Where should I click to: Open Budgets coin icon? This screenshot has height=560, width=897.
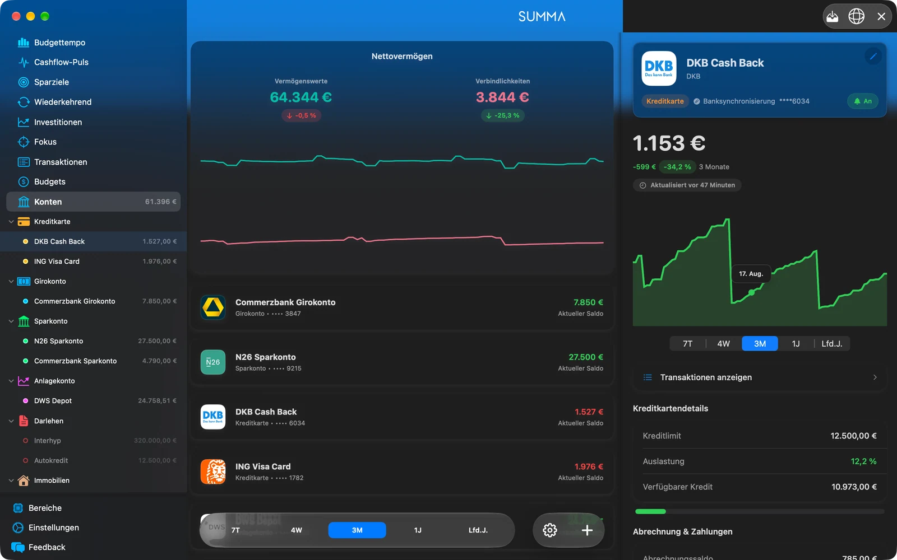pyautogui.click(x=24, y=181)
